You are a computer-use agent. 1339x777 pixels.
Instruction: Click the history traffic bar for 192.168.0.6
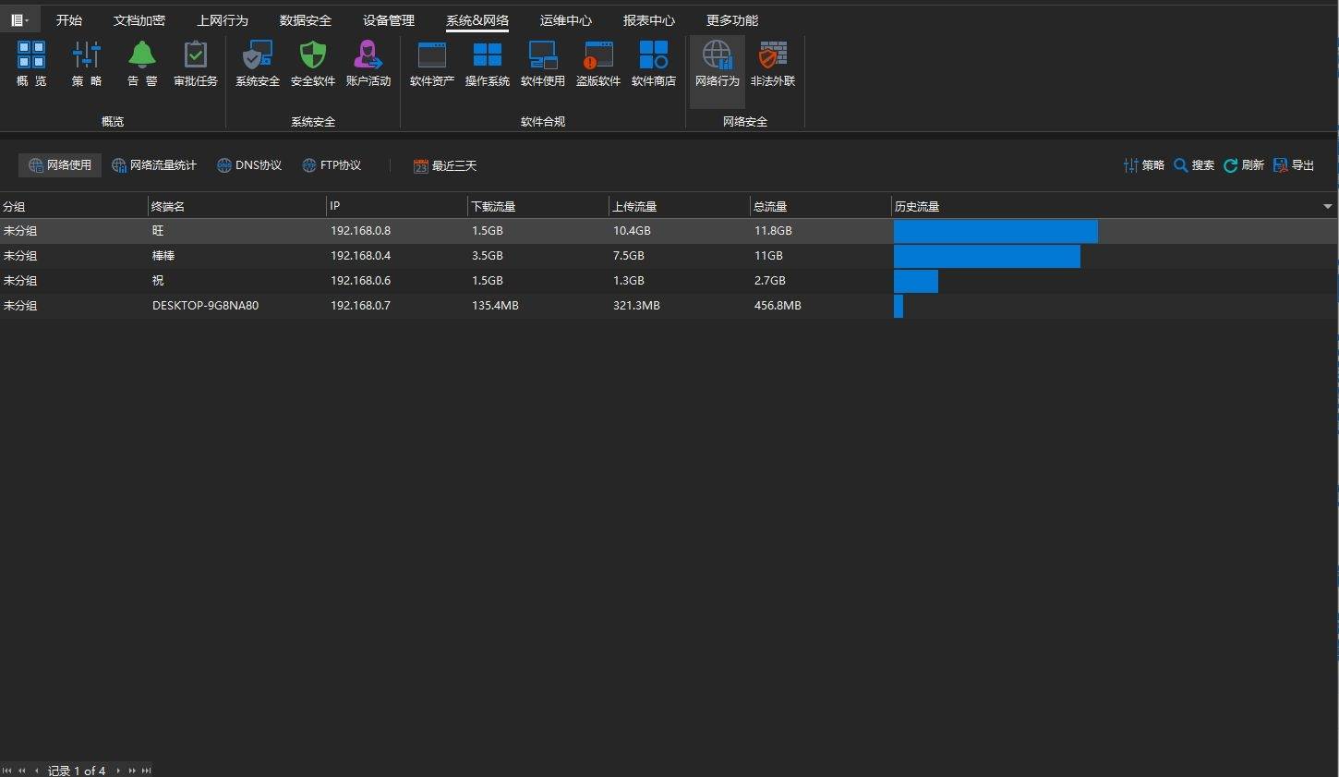click(916, 281)
